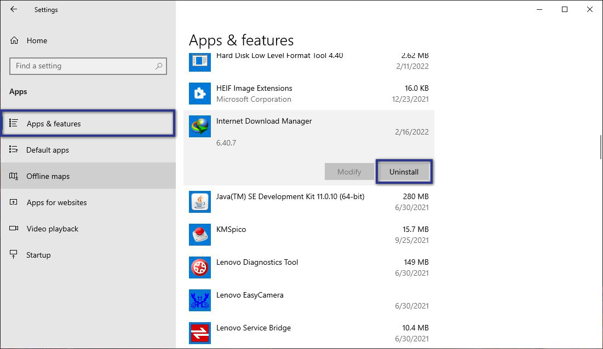Type in the Find a setting box

pyautogui.click(x=82, y=66)
